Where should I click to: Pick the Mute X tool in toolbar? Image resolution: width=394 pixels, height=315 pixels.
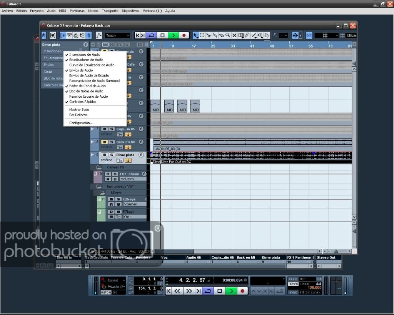pyautogui.click(x=234, y=35)
